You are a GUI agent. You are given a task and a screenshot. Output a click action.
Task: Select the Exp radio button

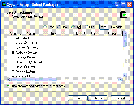point(87,27)
